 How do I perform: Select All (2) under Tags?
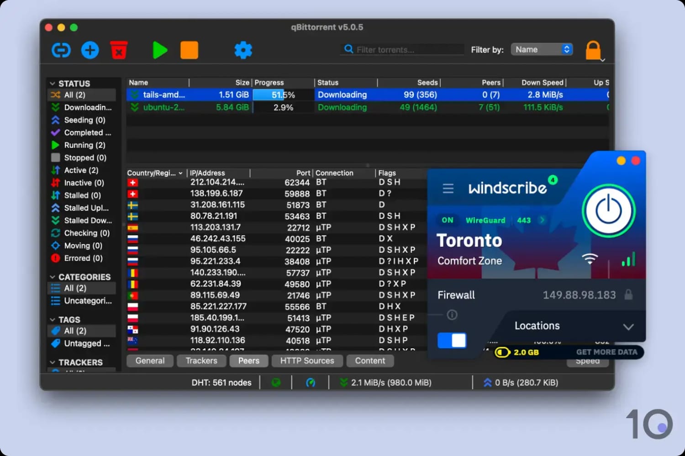pos(82,331)
